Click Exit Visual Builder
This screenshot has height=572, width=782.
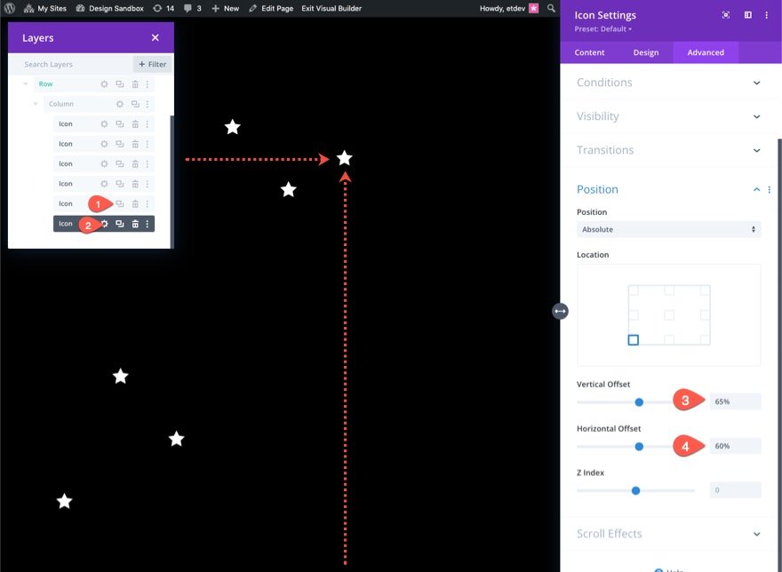tap(331, 8)
